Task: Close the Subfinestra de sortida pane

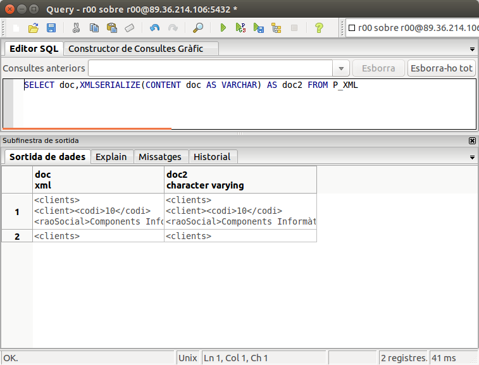Action: (472, 140)
